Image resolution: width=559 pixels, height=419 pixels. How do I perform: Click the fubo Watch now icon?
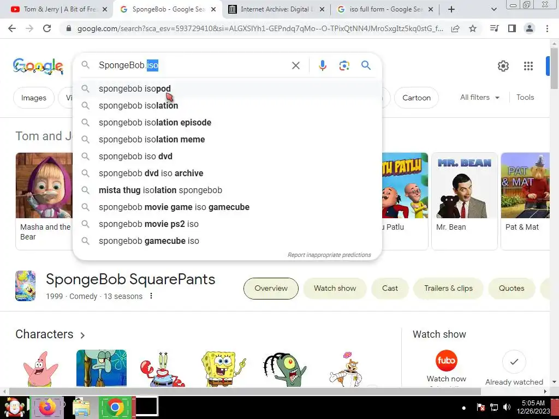click(446, 361)
